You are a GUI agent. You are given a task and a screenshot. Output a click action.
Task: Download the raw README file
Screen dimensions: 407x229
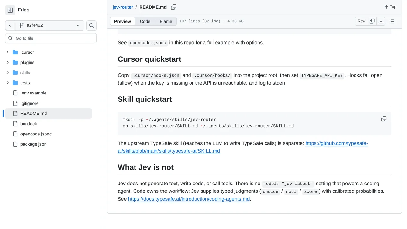tap(381, 21)
